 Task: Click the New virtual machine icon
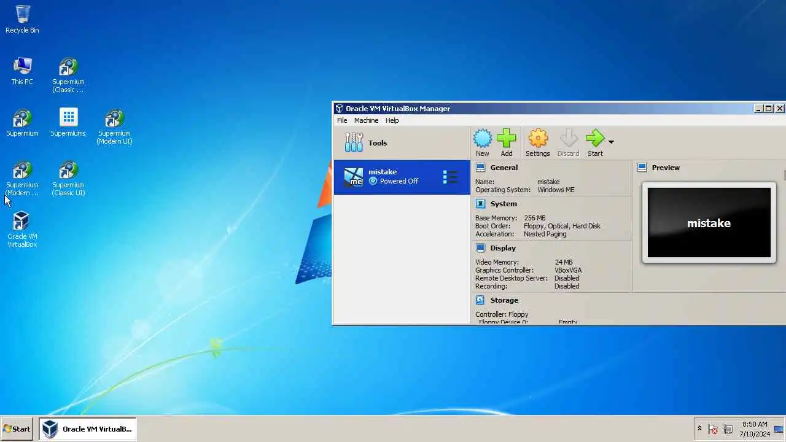pyautogui.click(x=483, y=139)
